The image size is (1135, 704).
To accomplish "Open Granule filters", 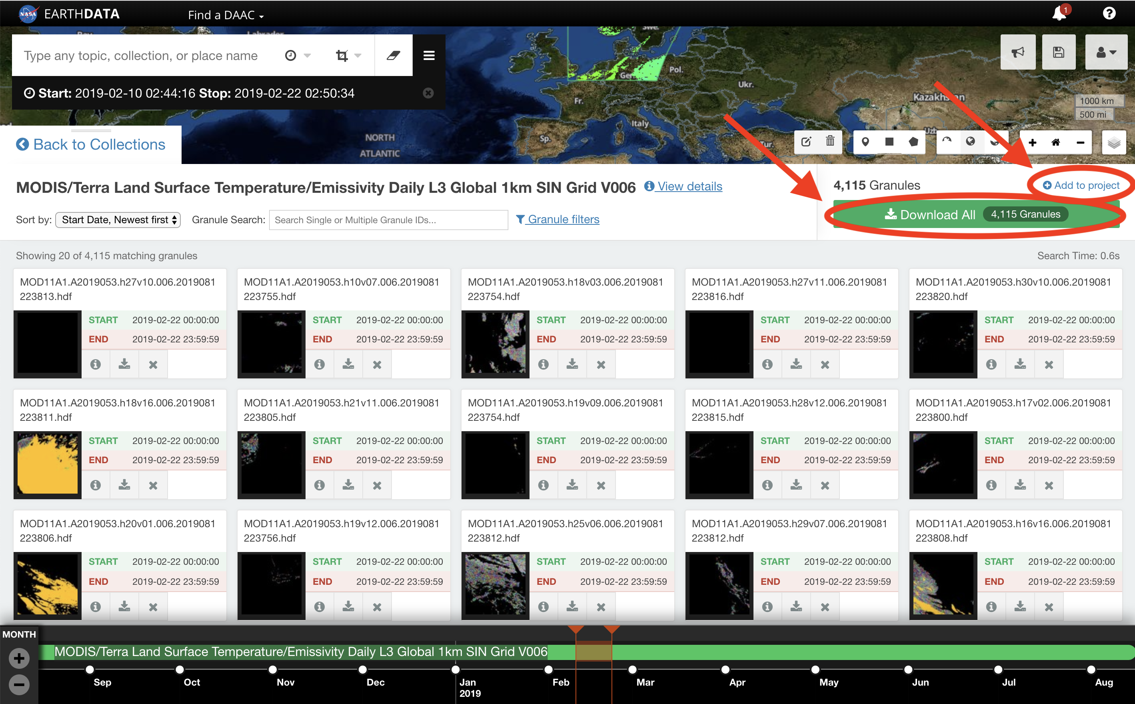I will click(x=558, y=219).
